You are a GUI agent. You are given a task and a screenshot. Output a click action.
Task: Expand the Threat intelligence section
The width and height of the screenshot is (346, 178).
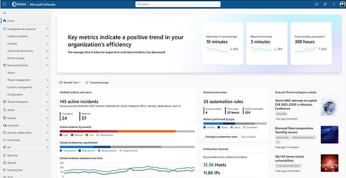point(47,102)
